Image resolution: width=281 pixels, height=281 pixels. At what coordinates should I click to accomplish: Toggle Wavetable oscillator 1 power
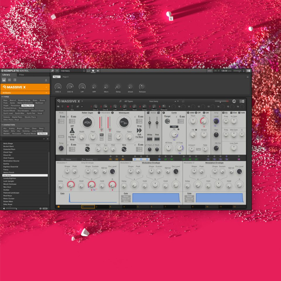coord(99,113)
